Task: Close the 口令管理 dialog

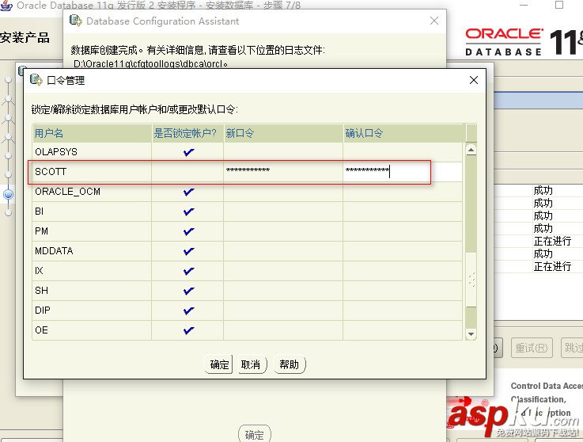Action: 473,80
